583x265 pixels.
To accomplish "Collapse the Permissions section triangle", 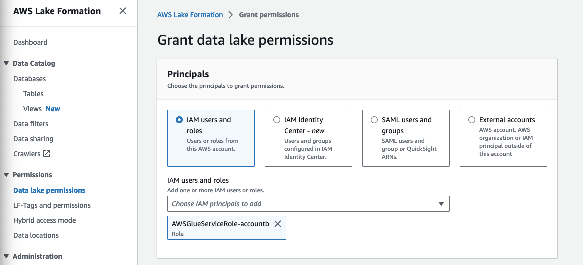I will pos(6,175).
